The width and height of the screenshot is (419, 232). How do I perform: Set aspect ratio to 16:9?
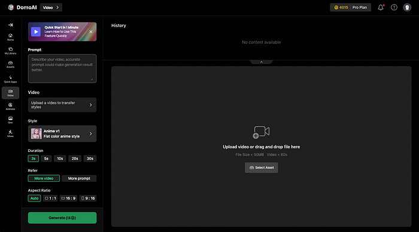point(68,199)
